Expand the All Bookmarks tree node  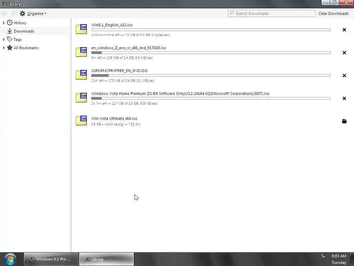(3, 48)
